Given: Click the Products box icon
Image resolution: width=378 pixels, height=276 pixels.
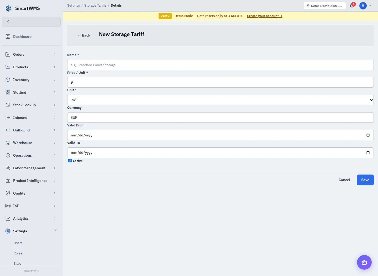Looking at the screenshot, I should tap(8, 67).
